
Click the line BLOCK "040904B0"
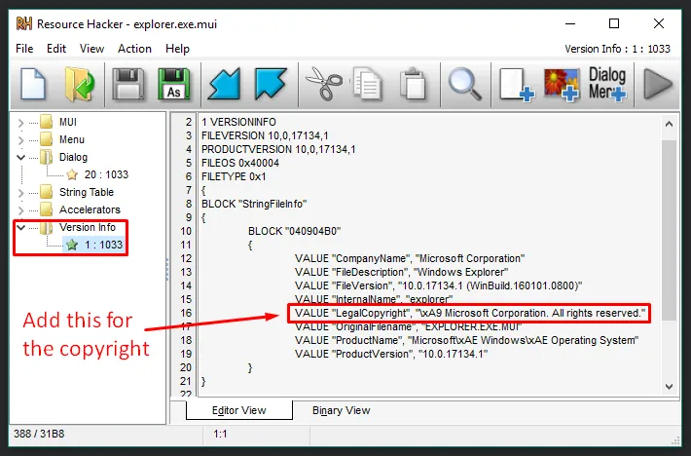point(294,232)
